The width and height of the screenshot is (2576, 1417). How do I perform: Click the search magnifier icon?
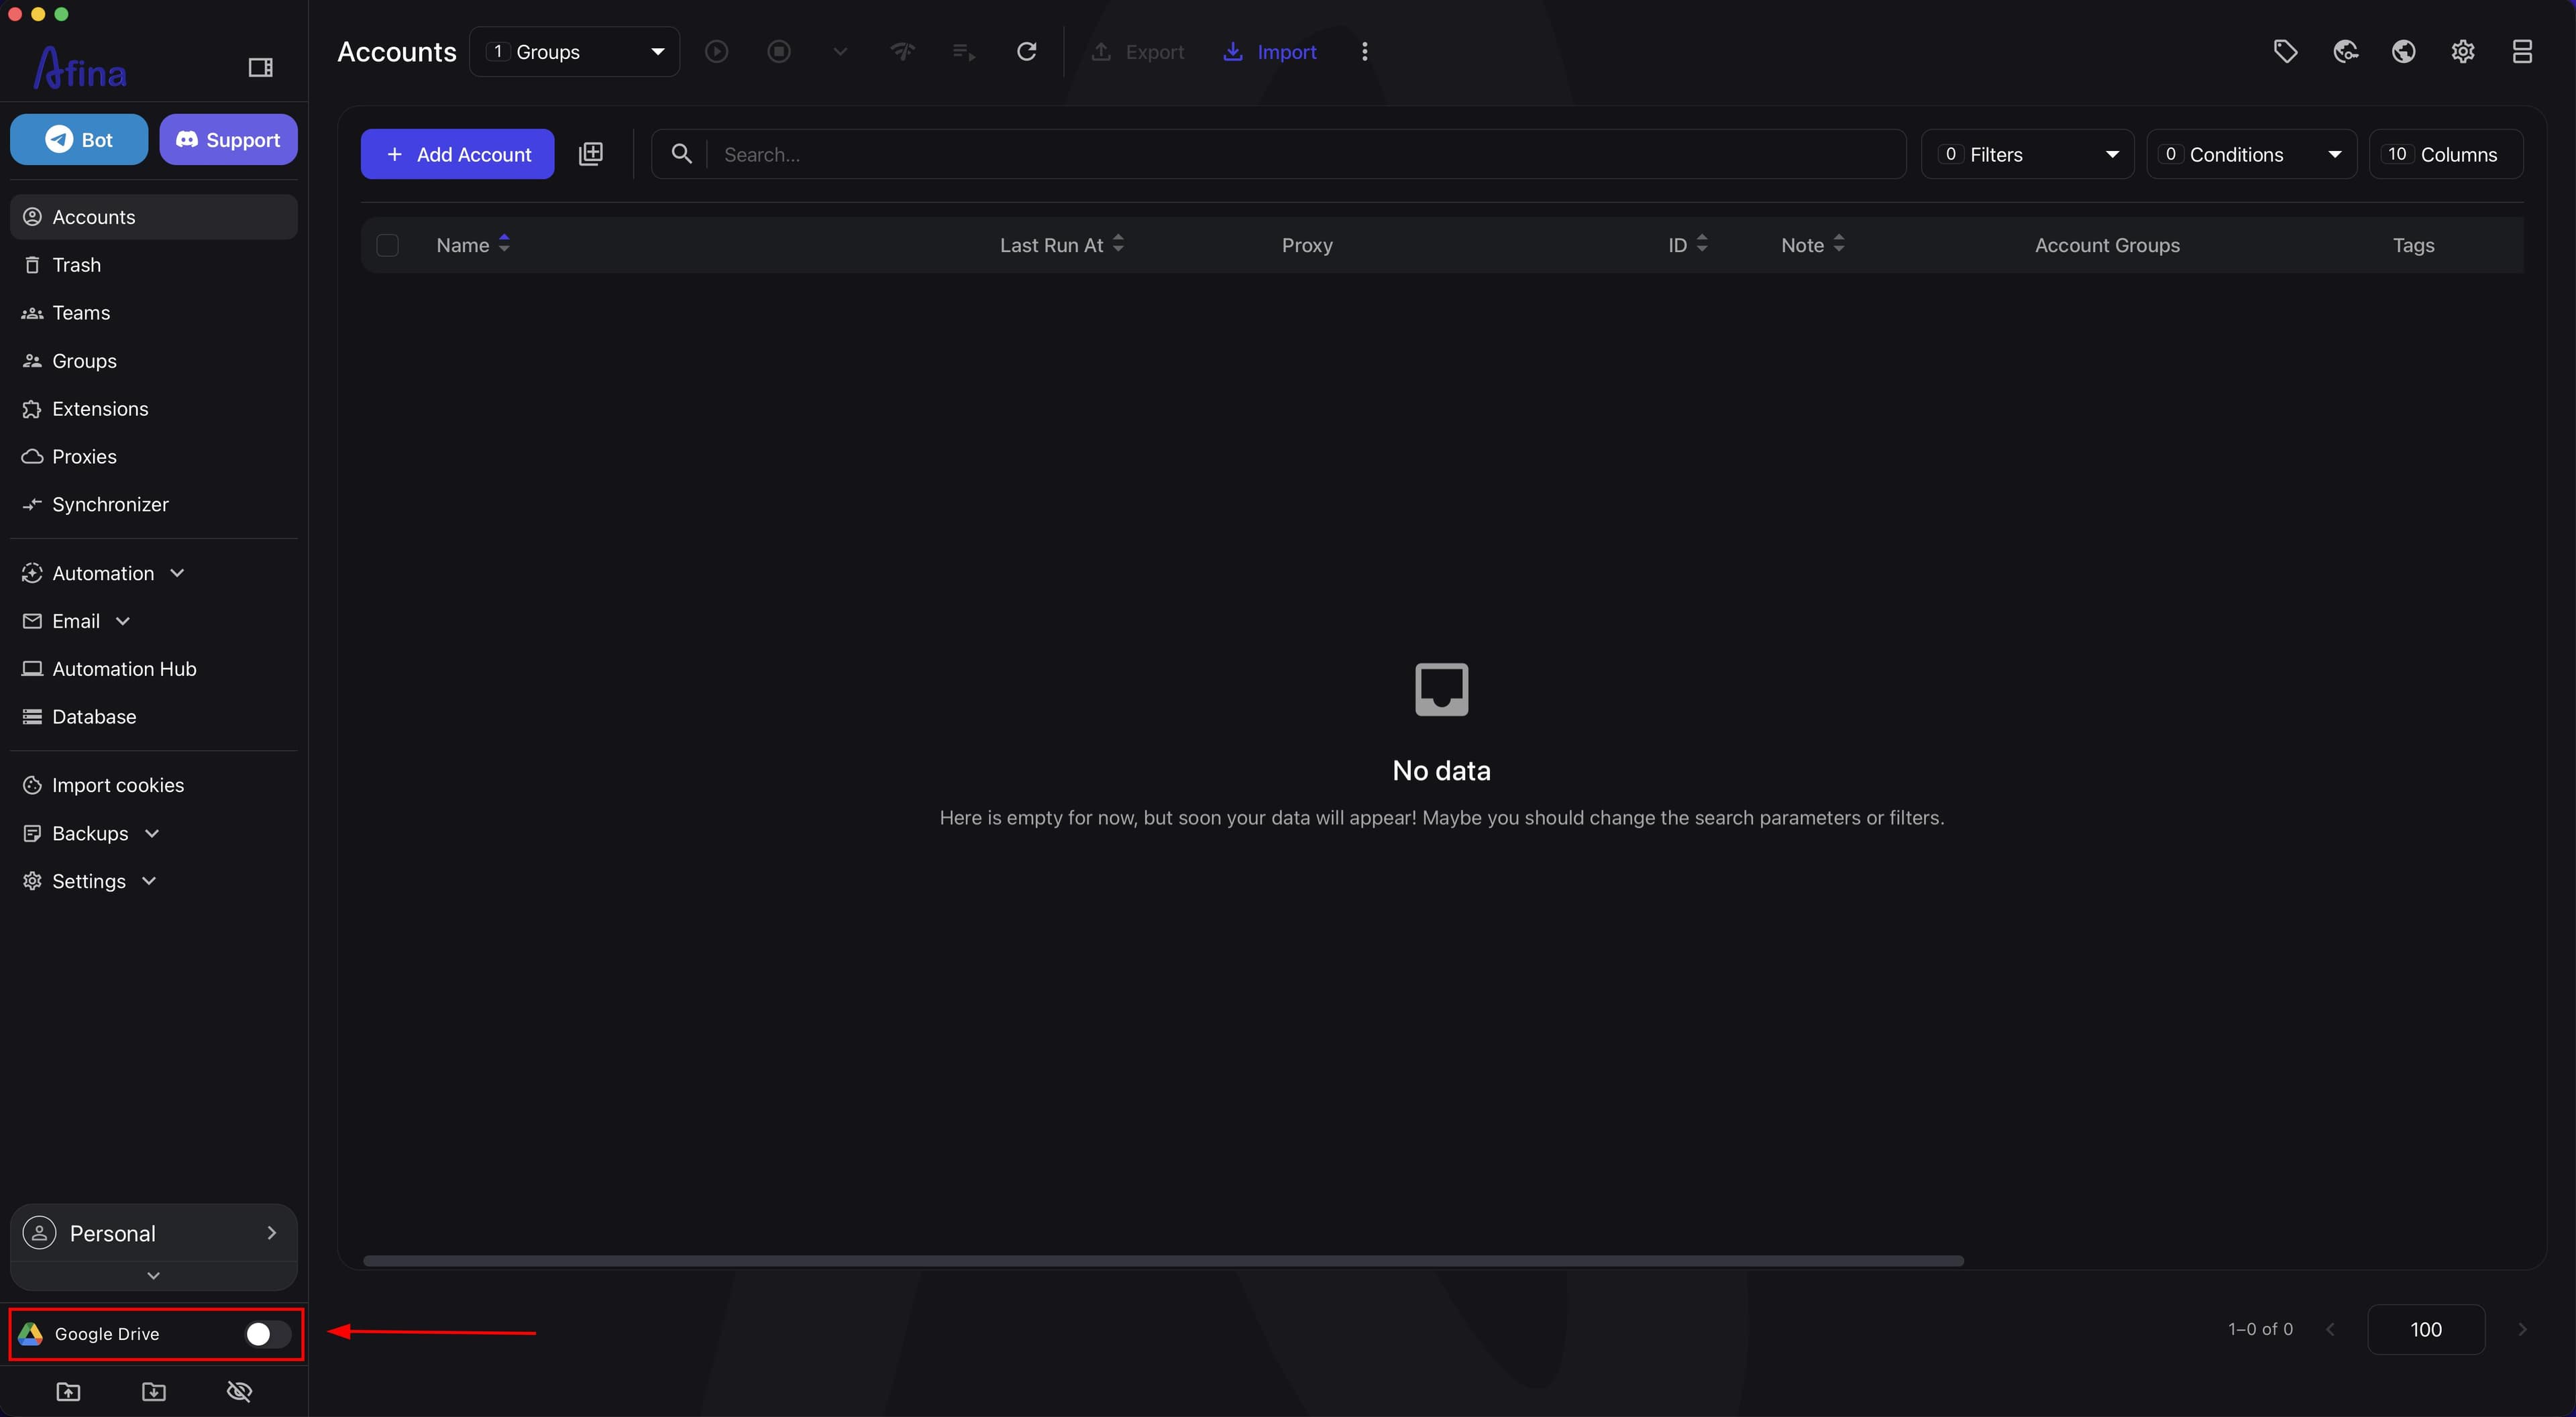[x=681, y=154]
